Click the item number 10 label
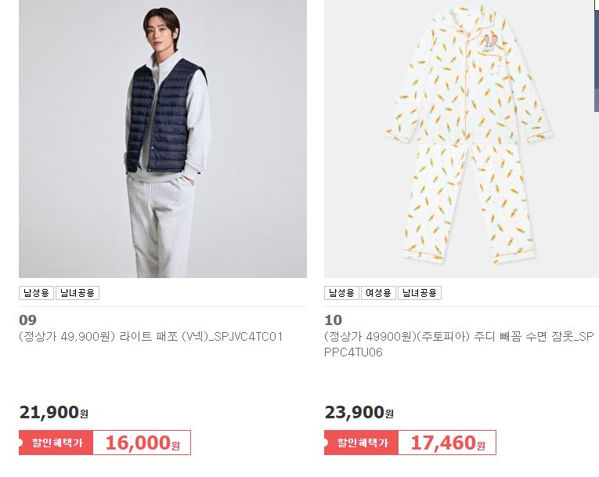 point(333,320)
